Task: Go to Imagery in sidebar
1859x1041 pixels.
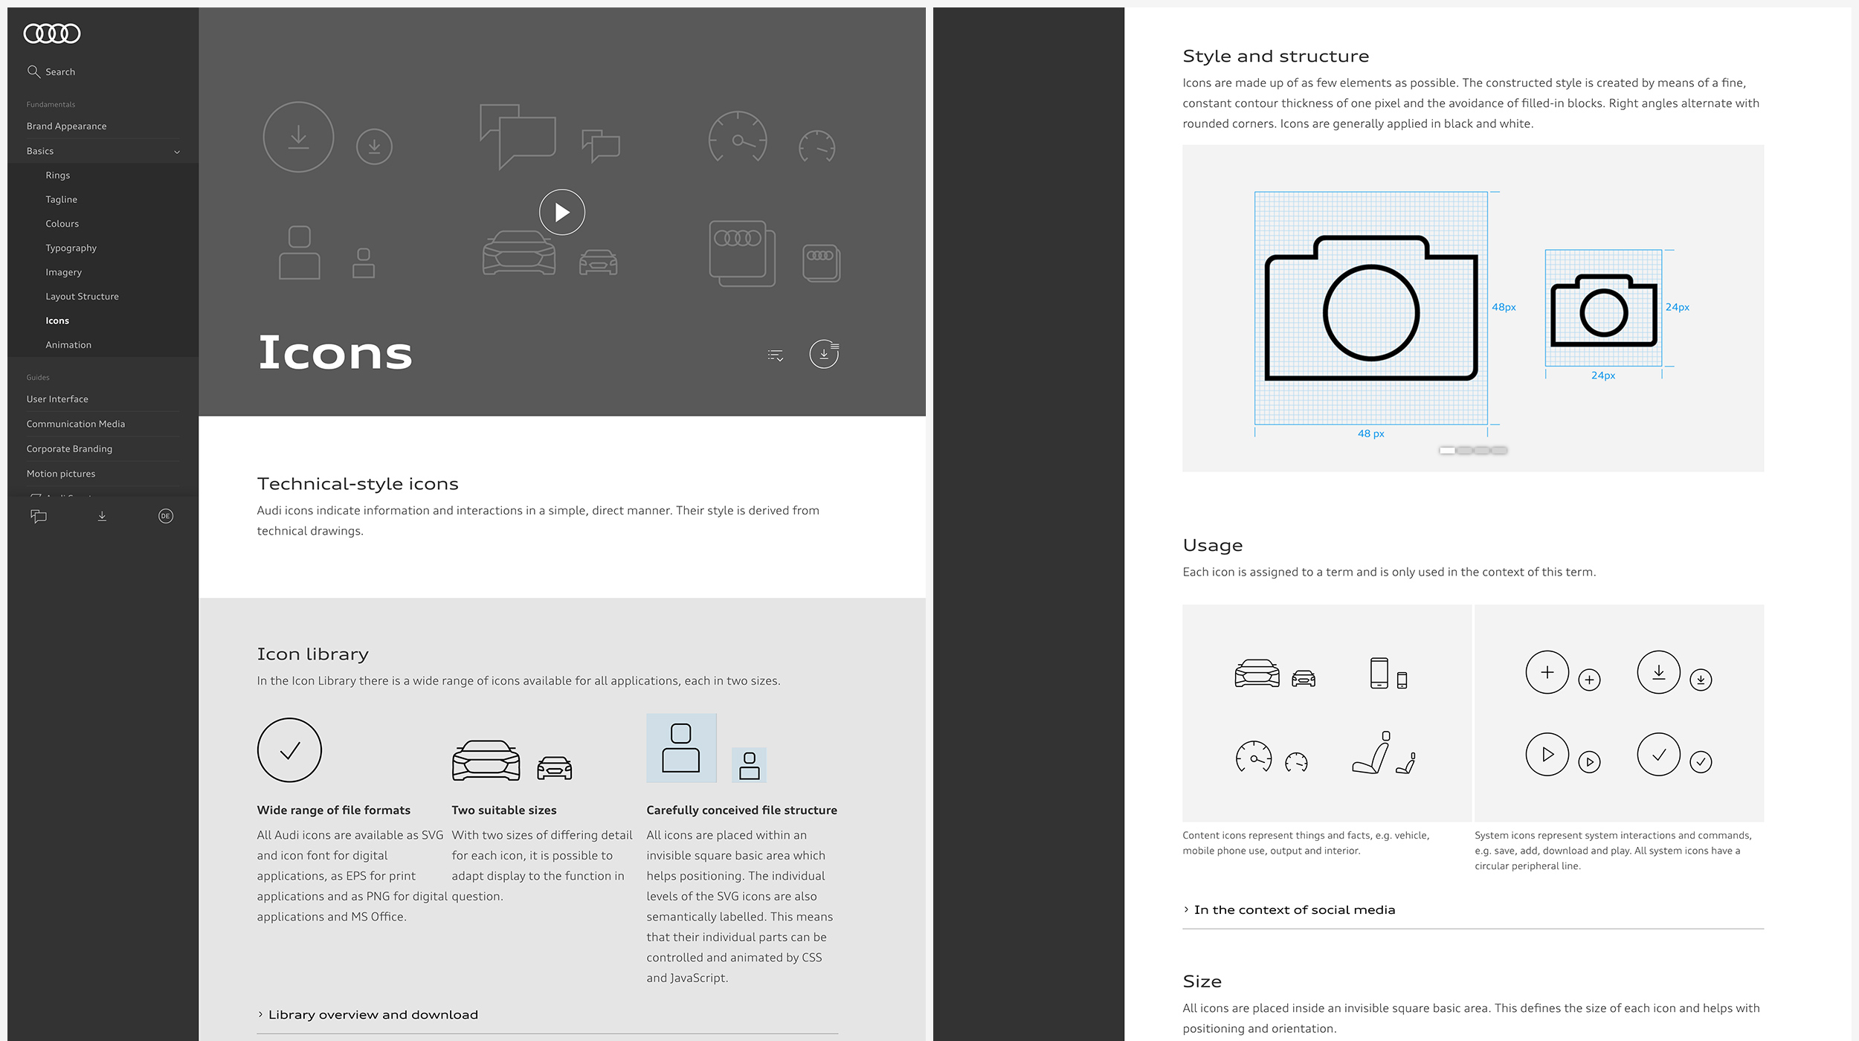Action: coord(64,273)
